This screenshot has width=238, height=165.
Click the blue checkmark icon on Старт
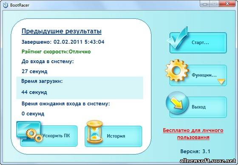[x=177, y=38]
